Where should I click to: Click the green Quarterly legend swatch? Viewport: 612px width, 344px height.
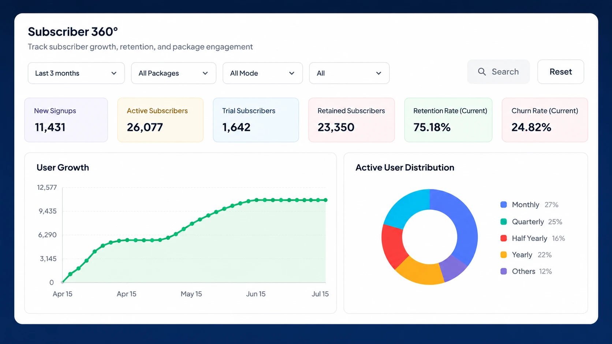[504, 222]
